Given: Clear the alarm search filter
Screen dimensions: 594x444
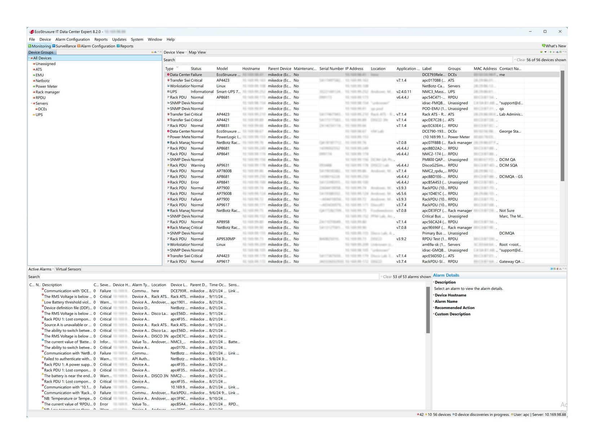Looking at the screenshot, I should 387,277.
